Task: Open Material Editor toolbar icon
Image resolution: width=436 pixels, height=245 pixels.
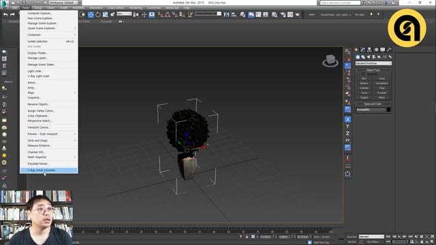Action: tap(274, 14)
